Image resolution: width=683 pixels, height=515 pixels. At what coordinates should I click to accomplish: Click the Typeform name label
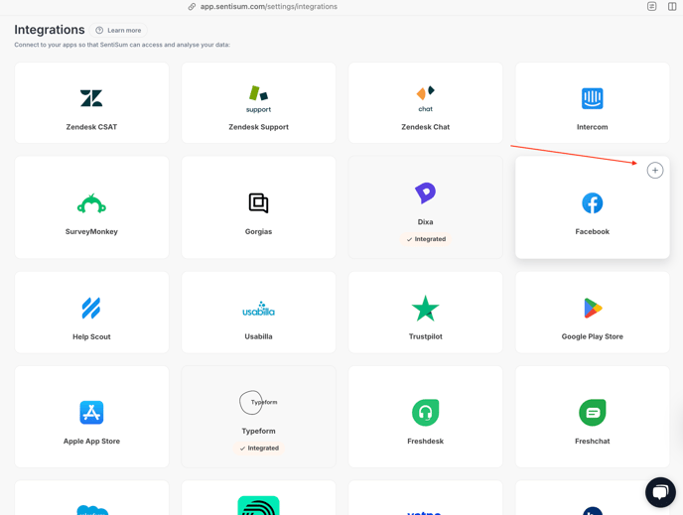click(x=258, y=431)
